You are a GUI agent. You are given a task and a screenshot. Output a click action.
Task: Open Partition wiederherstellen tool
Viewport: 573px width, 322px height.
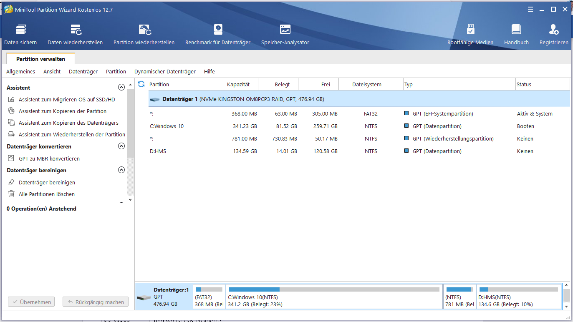click(x=144, y=34)
